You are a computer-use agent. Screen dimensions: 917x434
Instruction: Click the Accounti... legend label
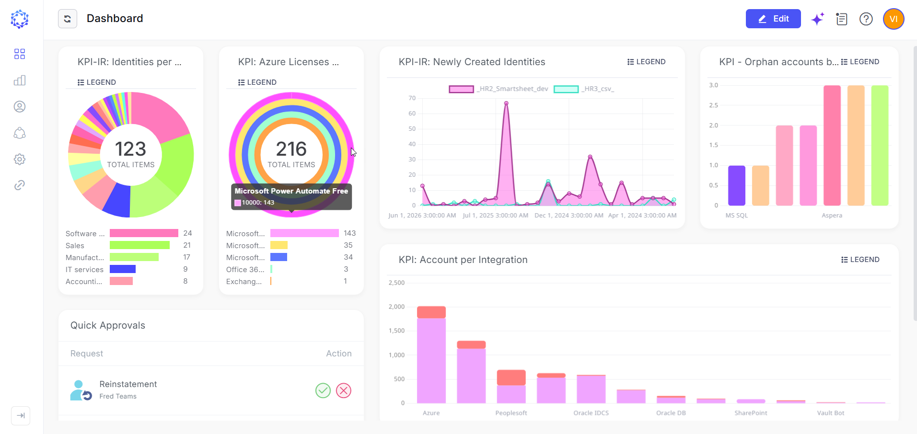click(84, 282)
